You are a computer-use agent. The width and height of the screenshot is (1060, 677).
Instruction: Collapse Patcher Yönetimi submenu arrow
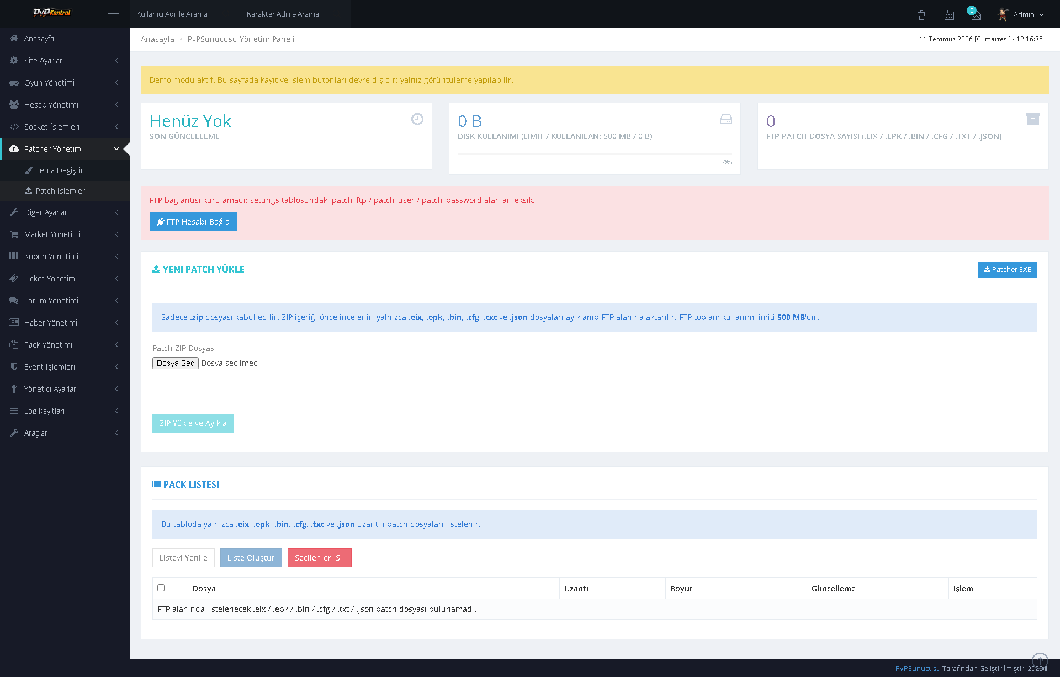pyautogui.click(x=116, y=149)
